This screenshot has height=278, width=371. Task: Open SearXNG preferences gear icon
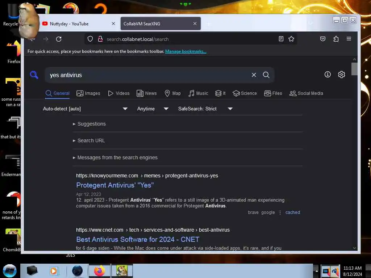pos(341,75)
